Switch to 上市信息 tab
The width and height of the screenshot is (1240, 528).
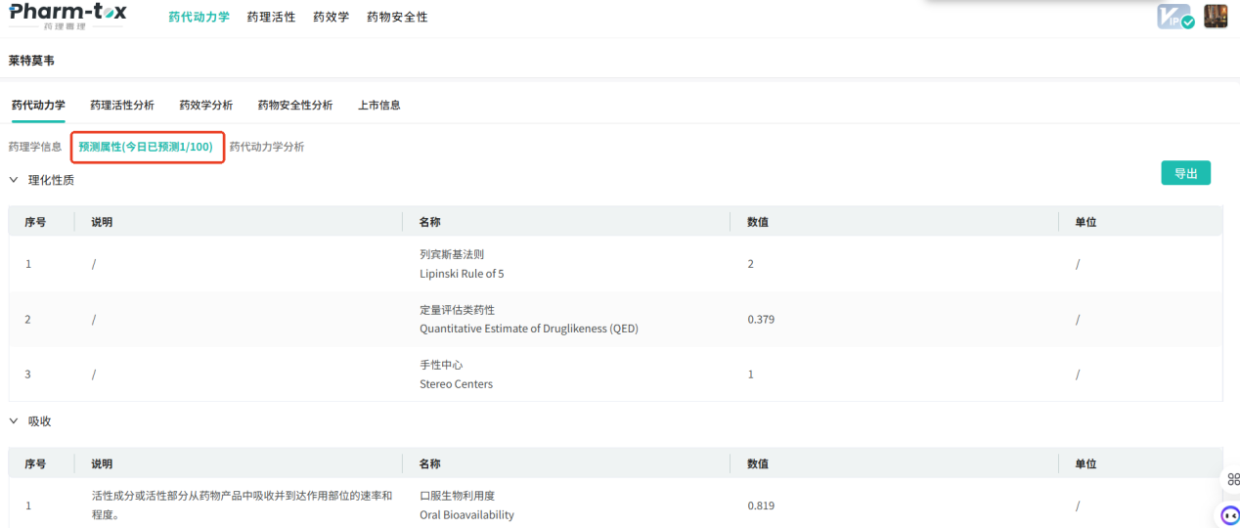point(378,106)
